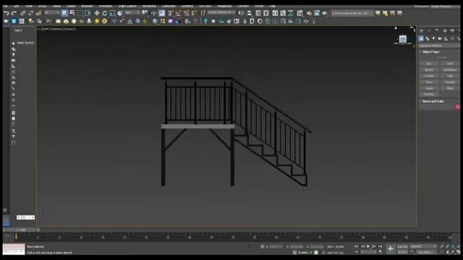463x260 pixels.
Task: Click the Undo arrow in main toolbar
Action: [x=7, y=13]
